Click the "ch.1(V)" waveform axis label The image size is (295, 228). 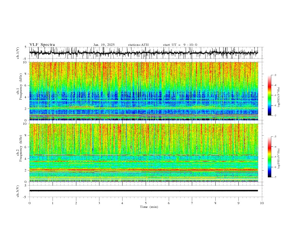pyautogui.click(x=18, y=53)
